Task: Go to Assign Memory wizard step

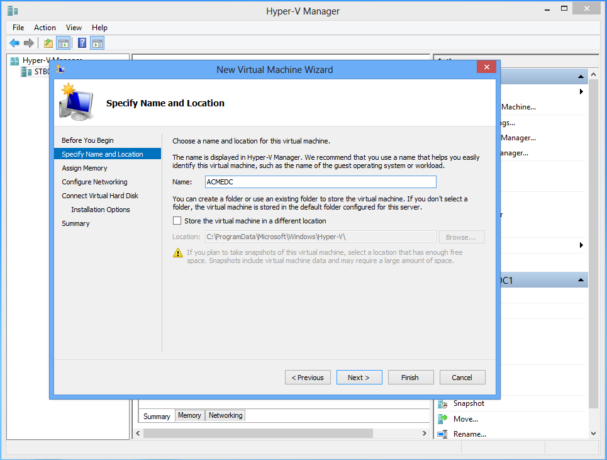Action: click(x=84, y=168)
